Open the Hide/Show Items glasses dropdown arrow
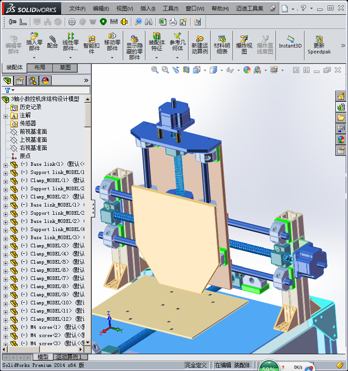The image size is (348, 371). tap(238, 70)
